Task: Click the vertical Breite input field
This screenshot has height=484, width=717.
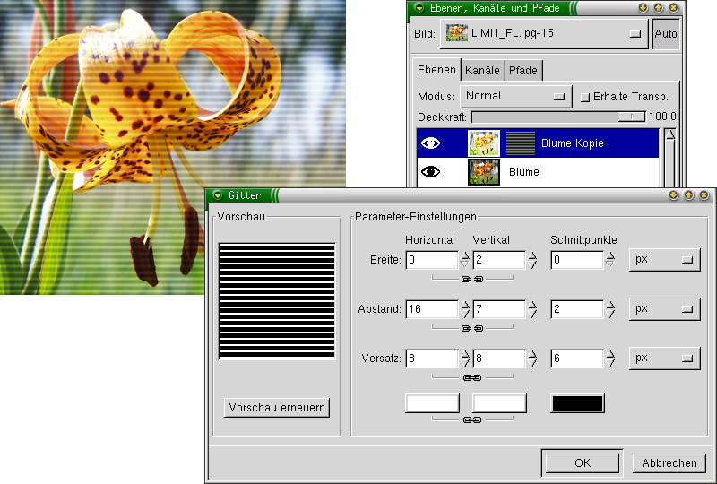Action: click(x=499, y=260)
